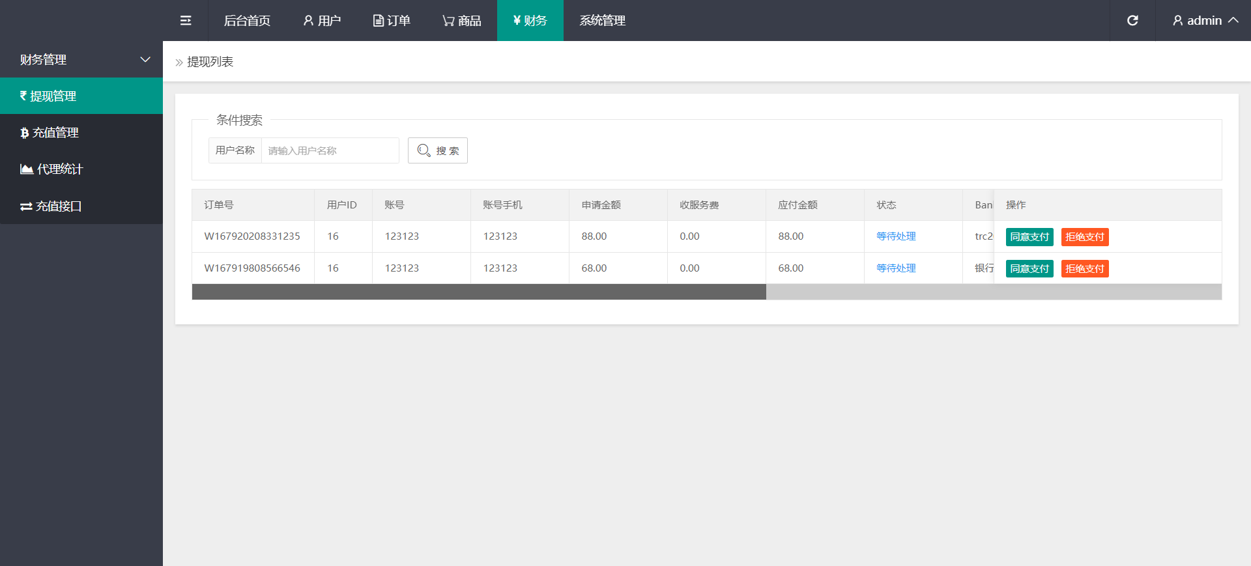Reject payment for the 68.00 withdrawal order

point(1085,268)
